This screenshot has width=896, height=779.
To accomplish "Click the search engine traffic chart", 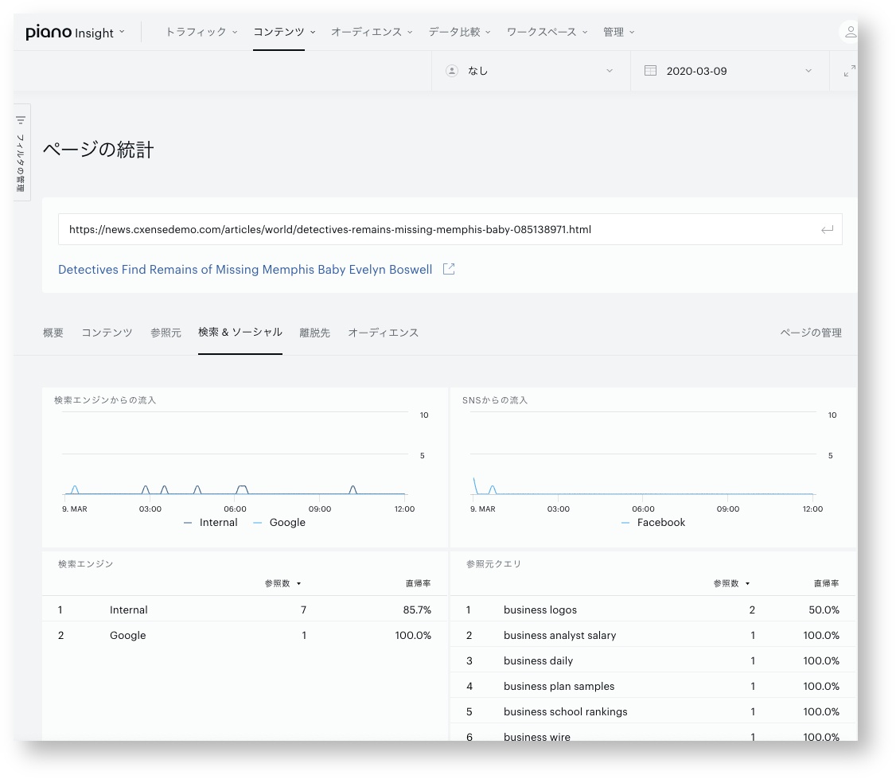I will (x=234, y=454).
